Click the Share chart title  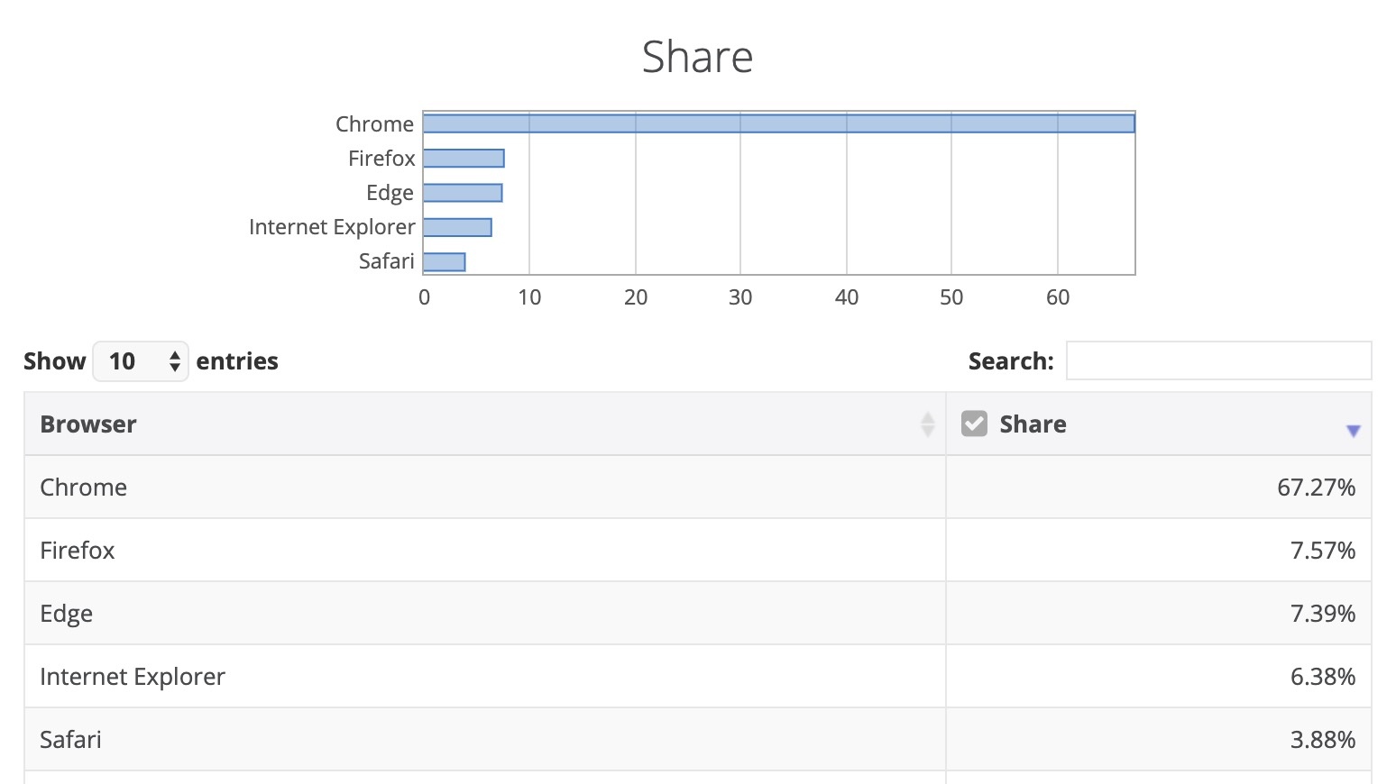(x=697, y=57)
